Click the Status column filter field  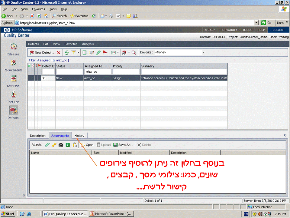[x=69, y=71]
